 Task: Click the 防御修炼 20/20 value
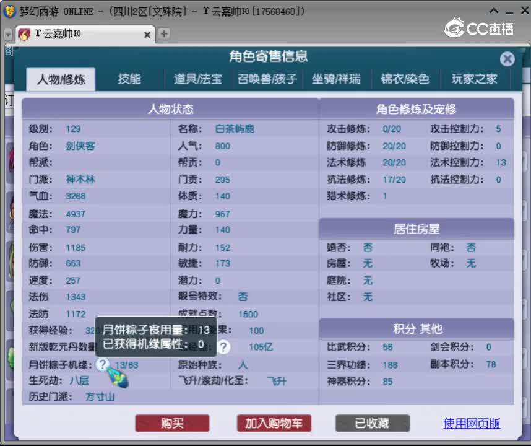pos(394,146)
